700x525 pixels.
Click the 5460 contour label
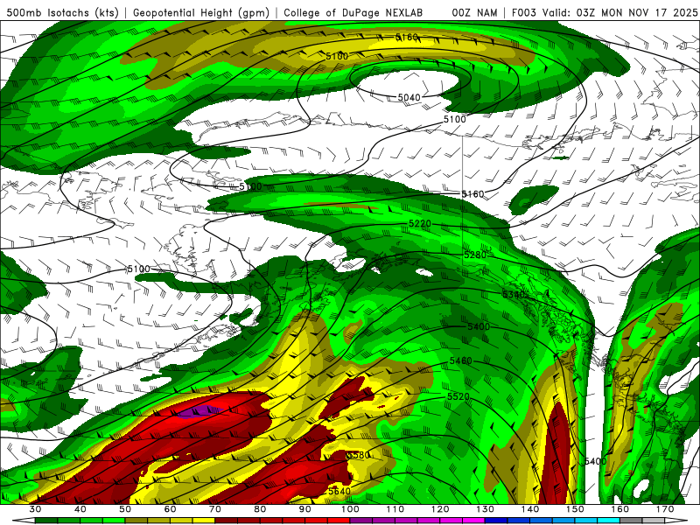[461, 360]
